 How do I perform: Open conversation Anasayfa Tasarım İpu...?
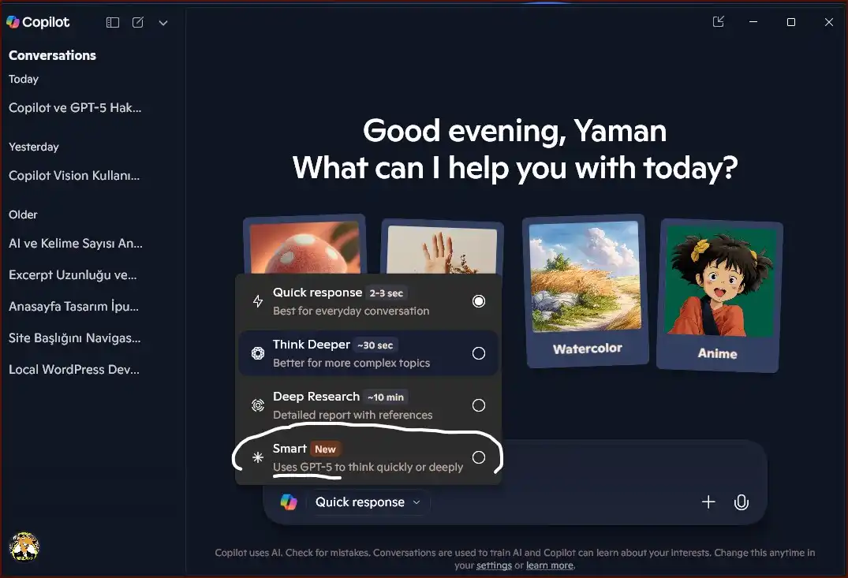[73, 306]
